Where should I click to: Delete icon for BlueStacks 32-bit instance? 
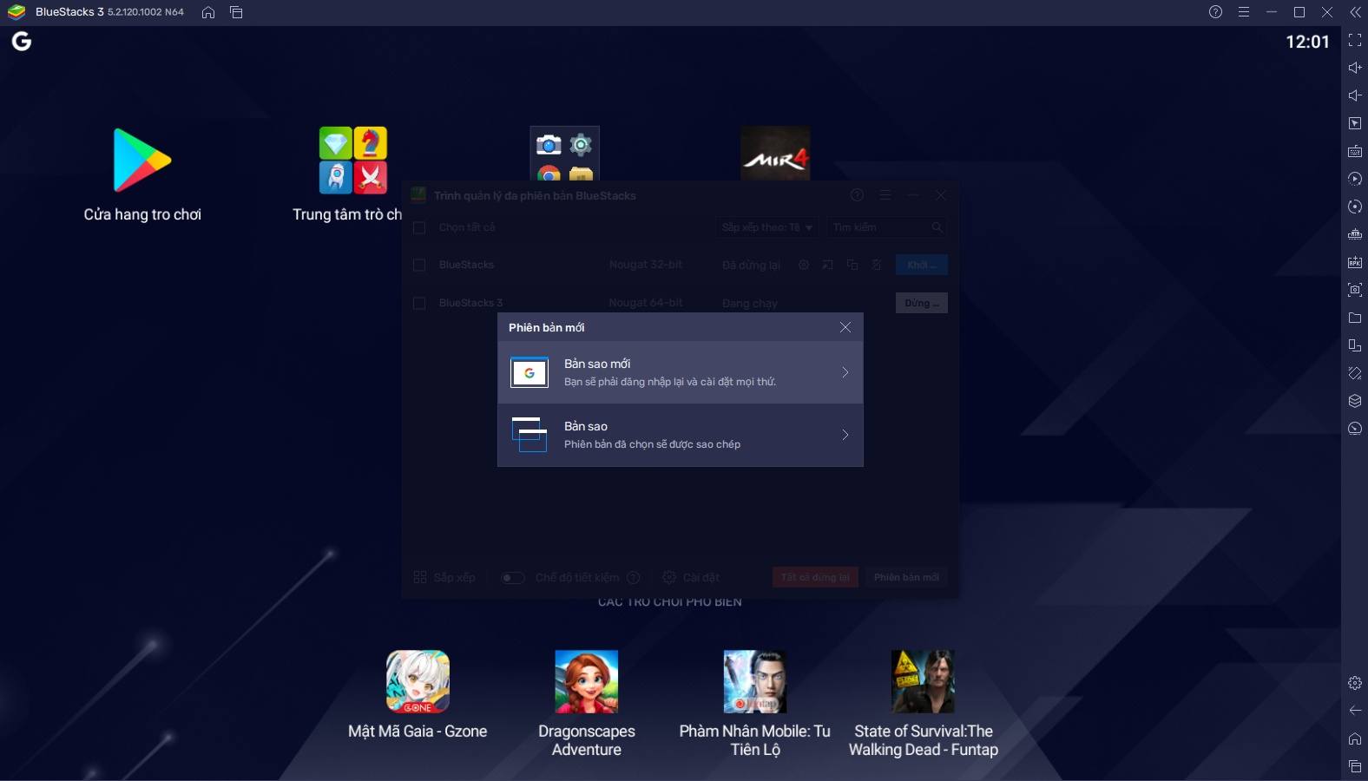click(x=877, y=265)
